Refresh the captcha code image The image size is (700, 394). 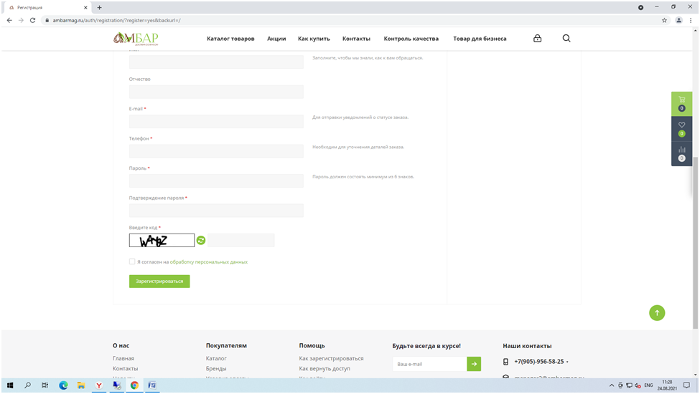pyautogui.click(x=201, y=241)
